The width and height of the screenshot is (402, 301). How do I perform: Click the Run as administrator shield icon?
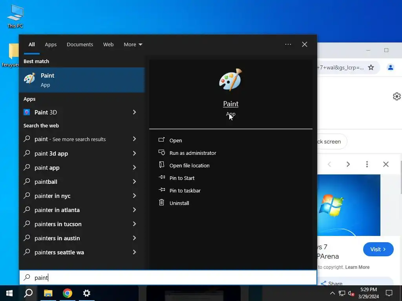(161, 152)
